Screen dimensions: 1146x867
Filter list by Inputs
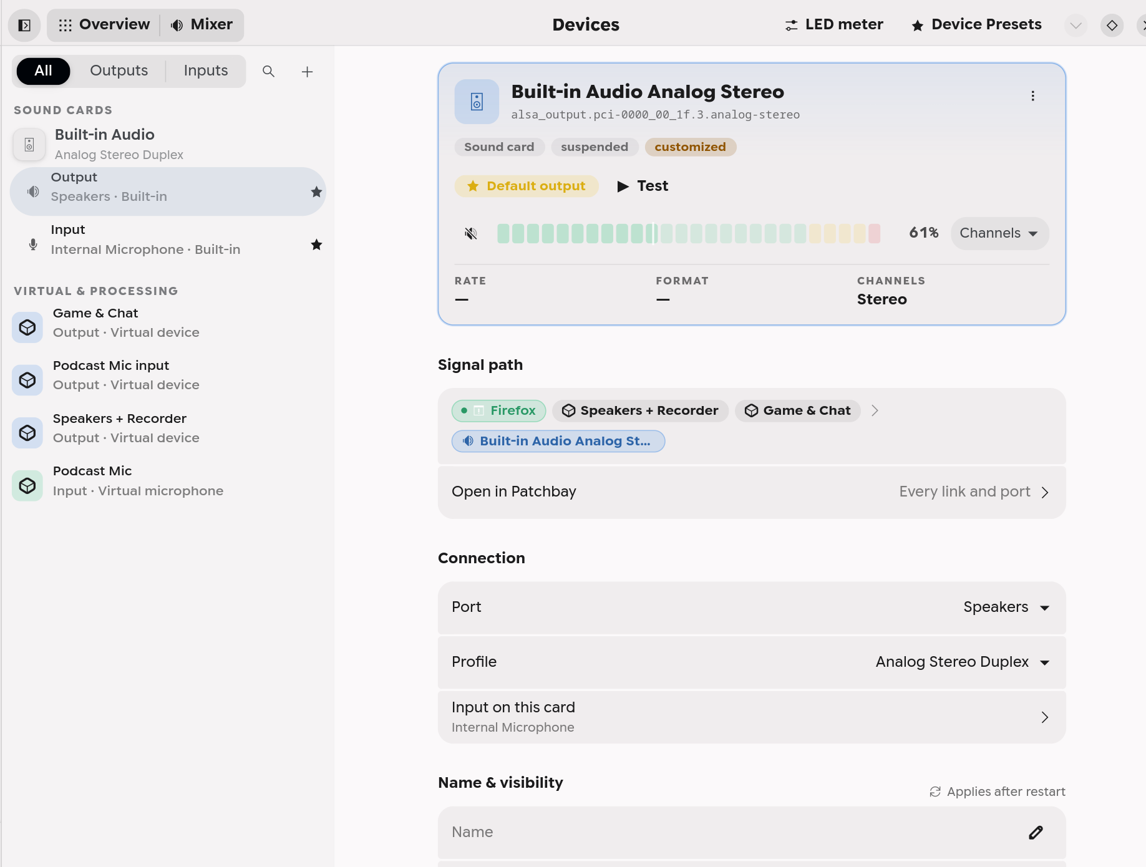coord(206,71)
